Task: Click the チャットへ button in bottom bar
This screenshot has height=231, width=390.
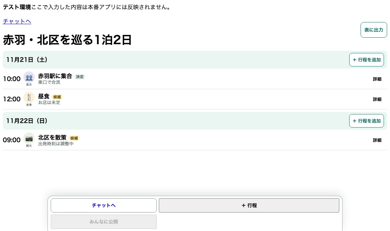Action: pyautogui.click(x=104, y=205)
